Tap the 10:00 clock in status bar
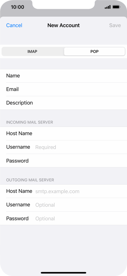The image size is (127, 276). (x=17, y=7)
